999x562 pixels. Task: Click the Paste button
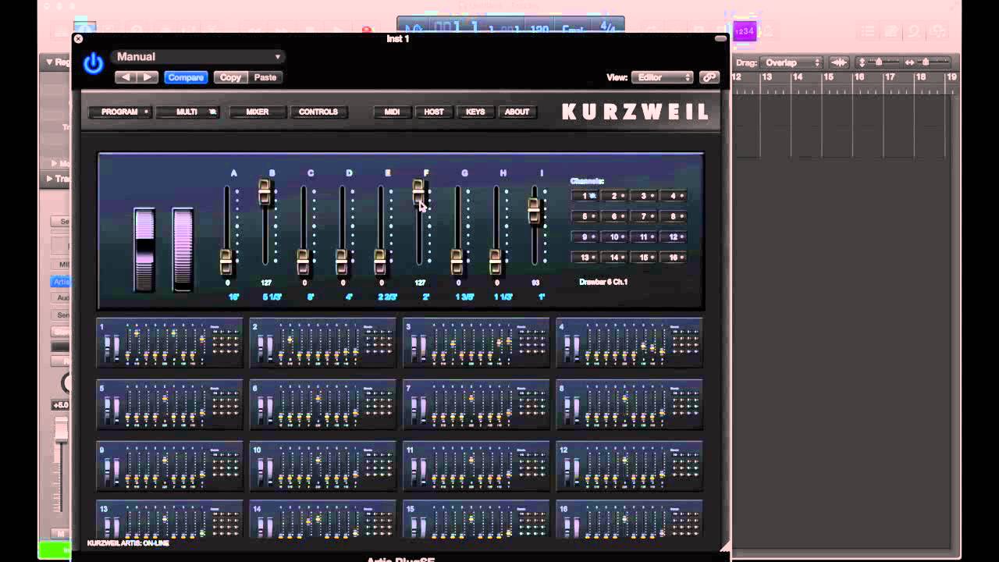pos(265,77)
